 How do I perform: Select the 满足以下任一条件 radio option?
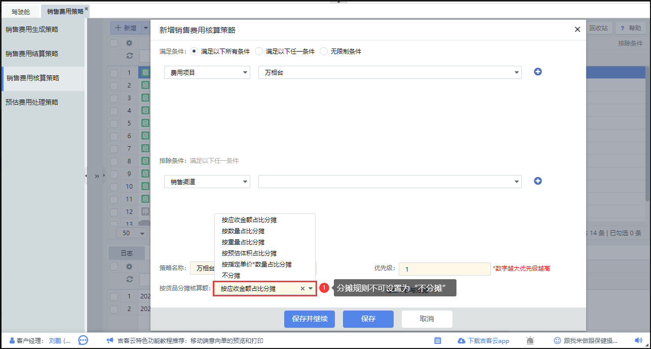tap(259, 51)
